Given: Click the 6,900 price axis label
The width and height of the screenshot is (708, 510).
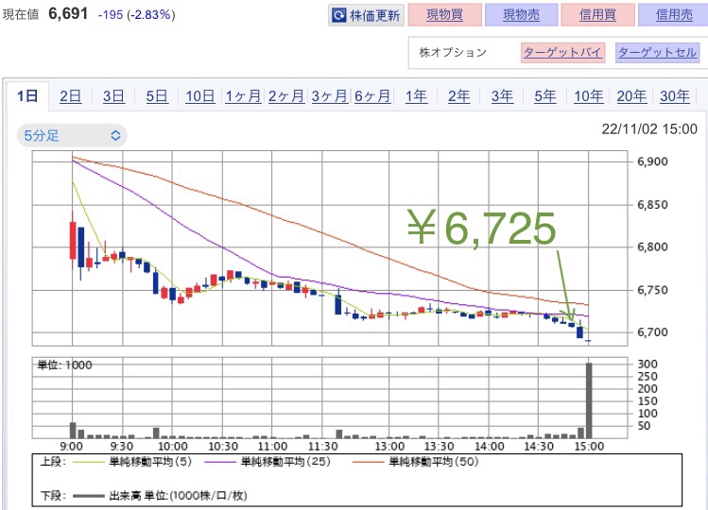Looking at the screenshot, I should (x=652, y=161).
